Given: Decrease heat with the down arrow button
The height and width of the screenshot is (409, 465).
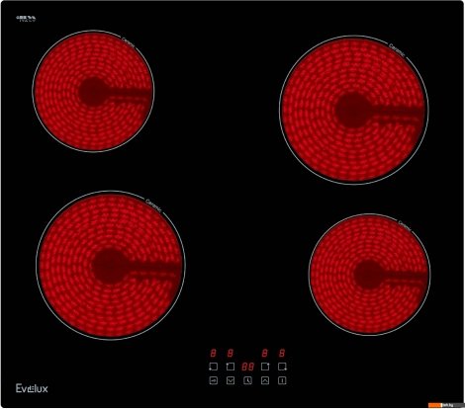Looking at the screenshot, I should pos(231,380).
